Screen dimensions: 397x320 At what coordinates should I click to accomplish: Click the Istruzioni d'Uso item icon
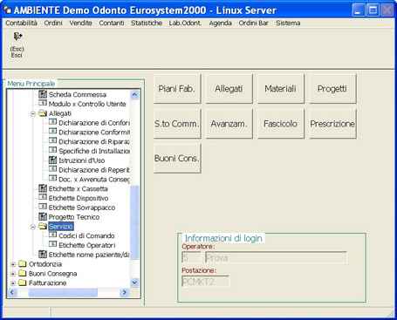[x=52, y=160]
